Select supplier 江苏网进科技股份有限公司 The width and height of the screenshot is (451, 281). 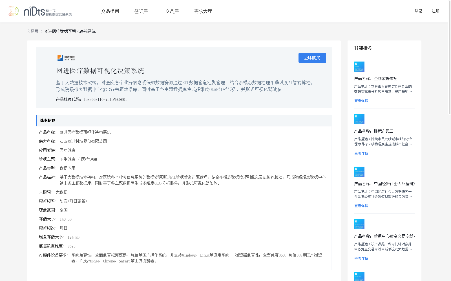83,141
